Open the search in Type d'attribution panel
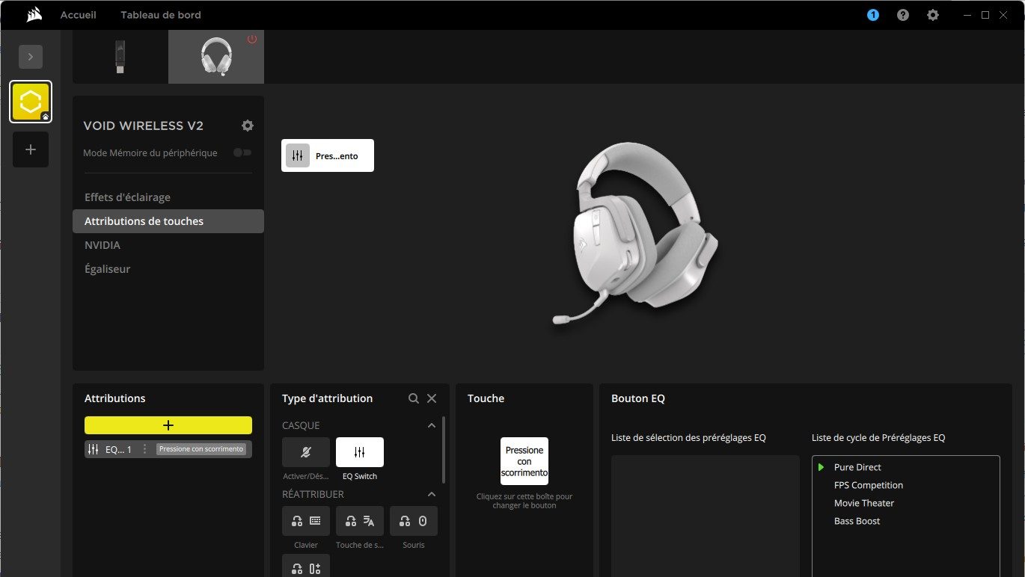The width and height of the screenshot is (1025, 577). [414, 398]
